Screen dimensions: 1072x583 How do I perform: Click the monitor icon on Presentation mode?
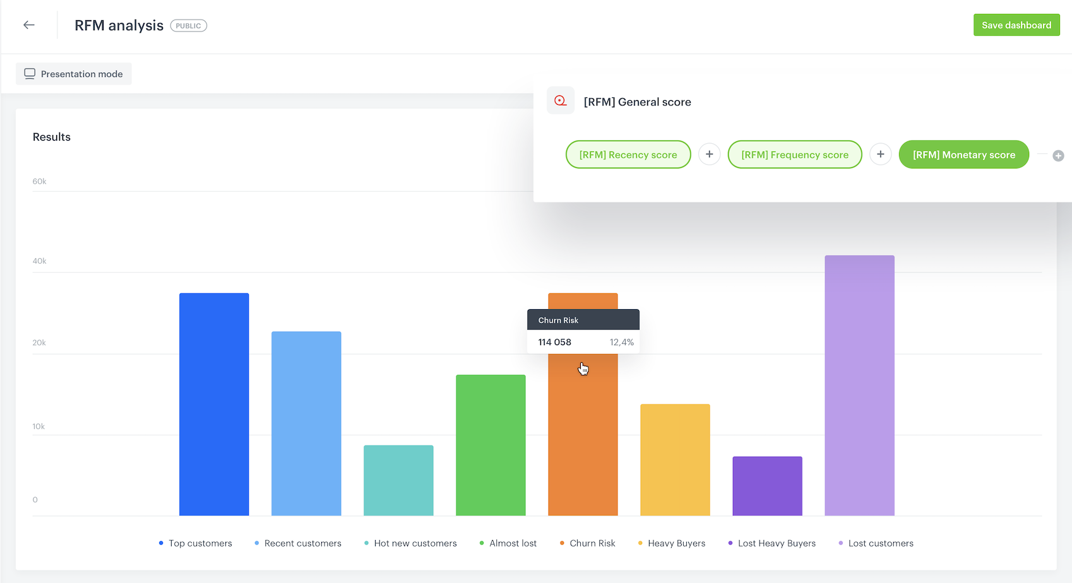29,73
